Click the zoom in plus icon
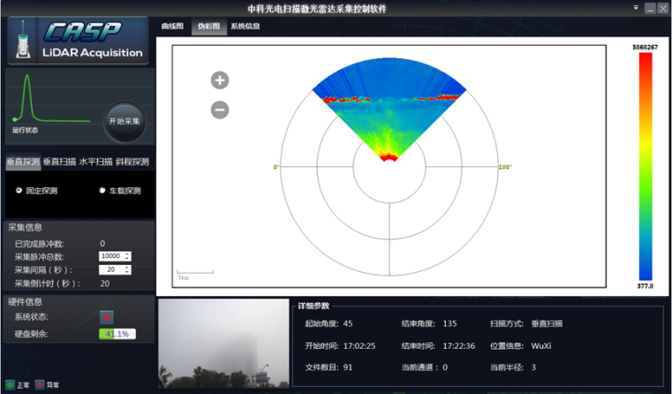 [x=220, y=80]
